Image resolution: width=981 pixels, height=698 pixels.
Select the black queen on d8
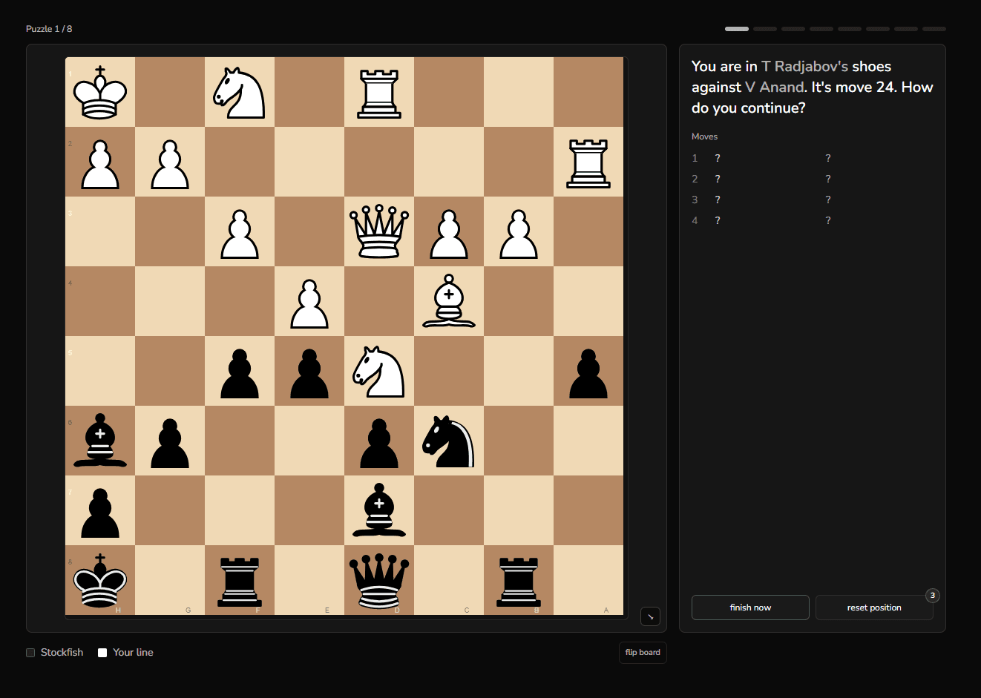pos(379,580)
